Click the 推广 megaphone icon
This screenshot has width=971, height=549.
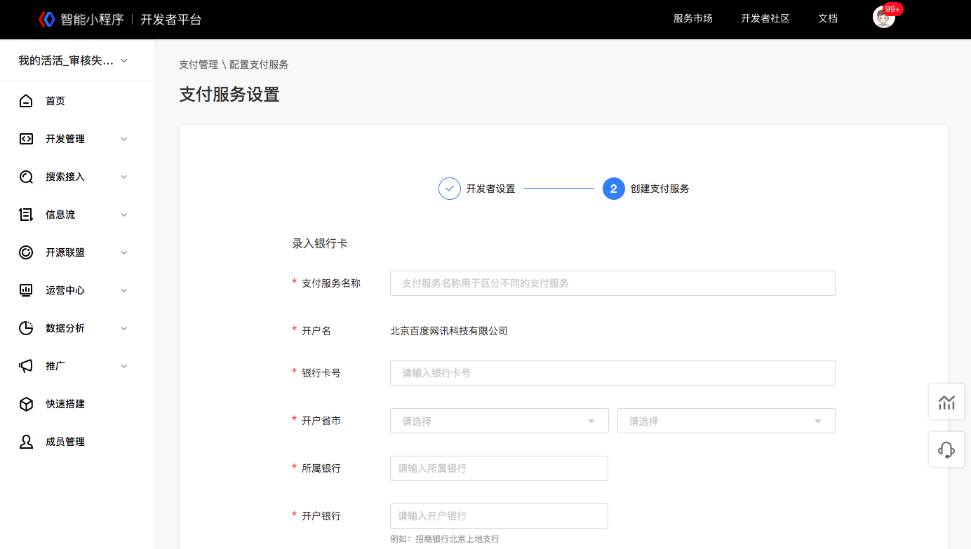point(26,366)
